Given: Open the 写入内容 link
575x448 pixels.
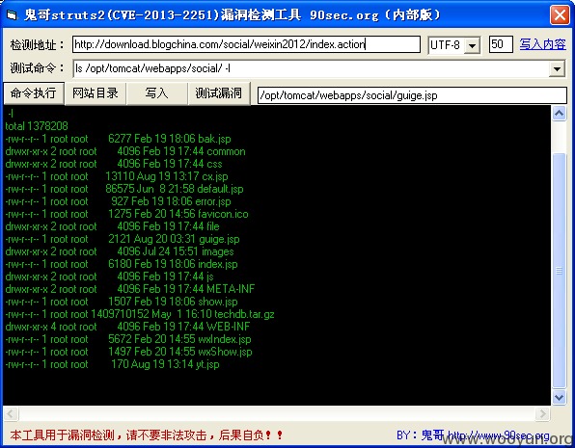Looking at the screenshot, I should coord(542,44).
